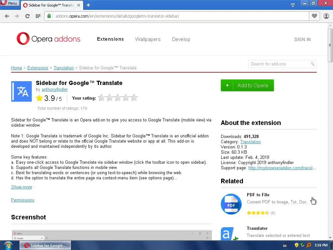Go forward with the forward arrow
Image resolution: width=333 pixels, height=250 pixels.
point(17,16)
